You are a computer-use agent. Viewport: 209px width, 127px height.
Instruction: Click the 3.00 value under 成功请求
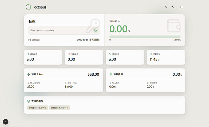pyautogui.click(x=30, y=60)
